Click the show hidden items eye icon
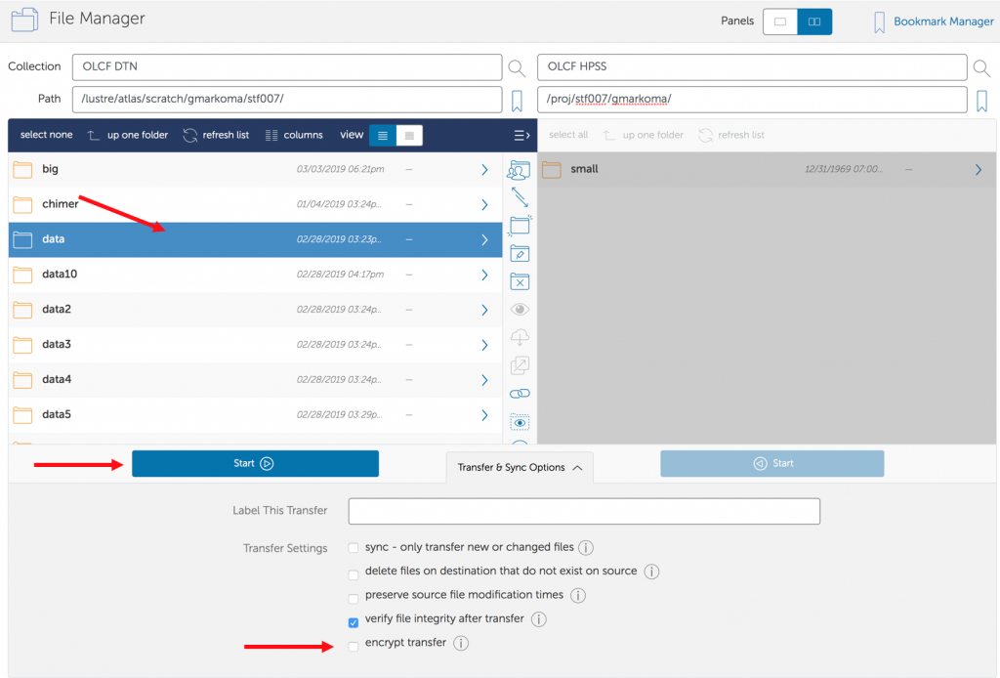The width and height of the screenshot is (1000, 678). pos(520,422)
